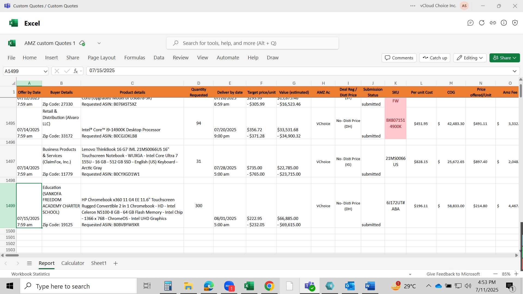Copy link icon in Teams header
This screenshot has height=294, width=523.
pyautogui.click(x=493, y=23)
